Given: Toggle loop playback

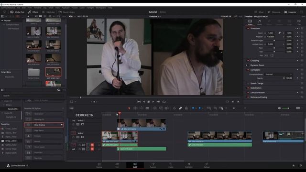Looking at the screenshot, I should [164, 102].
